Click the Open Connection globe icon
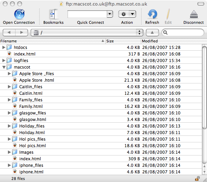207x182 pixels. [19, 14]
